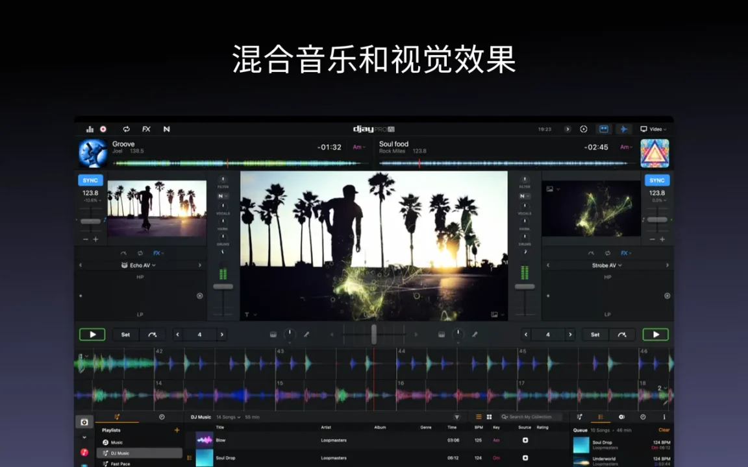The width and height of the screenshot is (748, 467).
Task: Click left channel FILTER knob
Action: coord(223,180)
